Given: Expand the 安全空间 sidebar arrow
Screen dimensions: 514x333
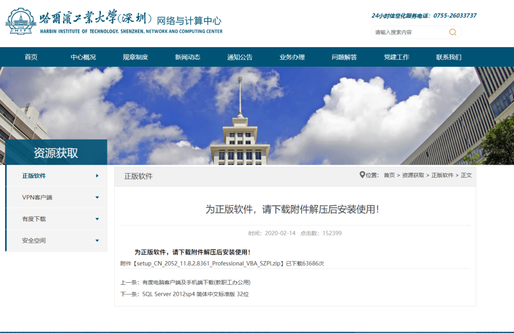Looking at the screenshot, I should 97,241.
